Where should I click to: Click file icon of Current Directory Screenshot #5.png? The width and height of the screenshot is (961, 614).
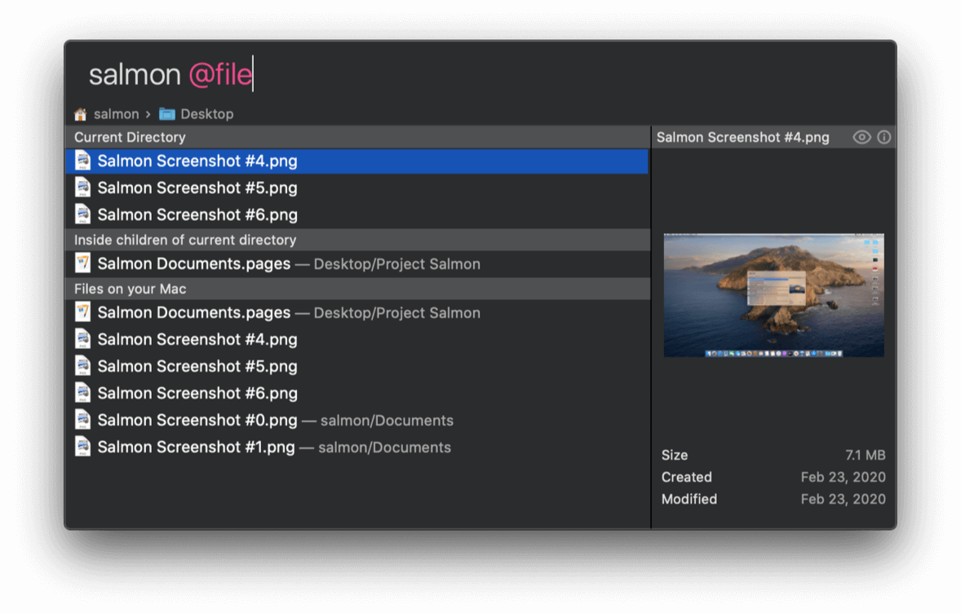(82, 188)
